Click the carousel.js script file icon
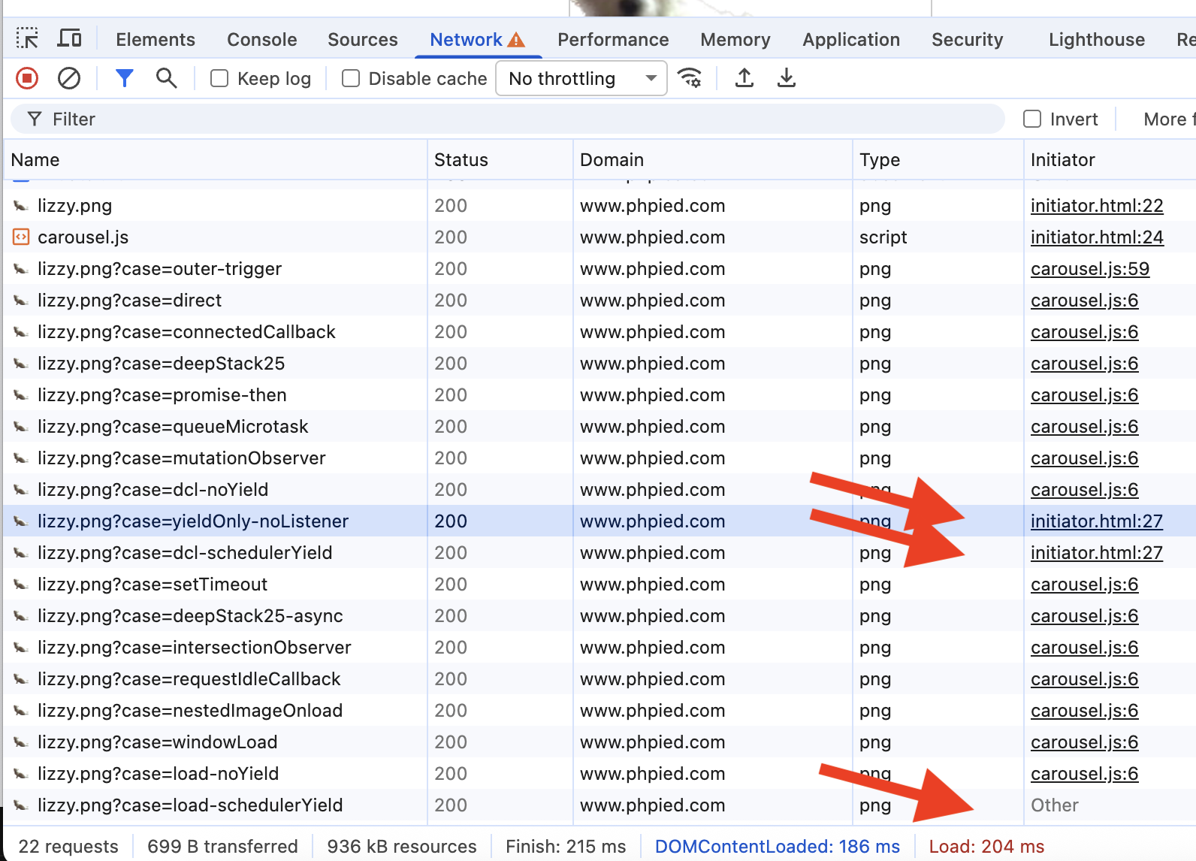Viewport: 1196px width, 861px height. [x=21, y=237]
